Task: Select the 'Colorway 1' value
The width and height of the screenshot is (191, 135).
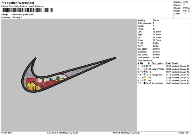Action: tap(17, 17)
